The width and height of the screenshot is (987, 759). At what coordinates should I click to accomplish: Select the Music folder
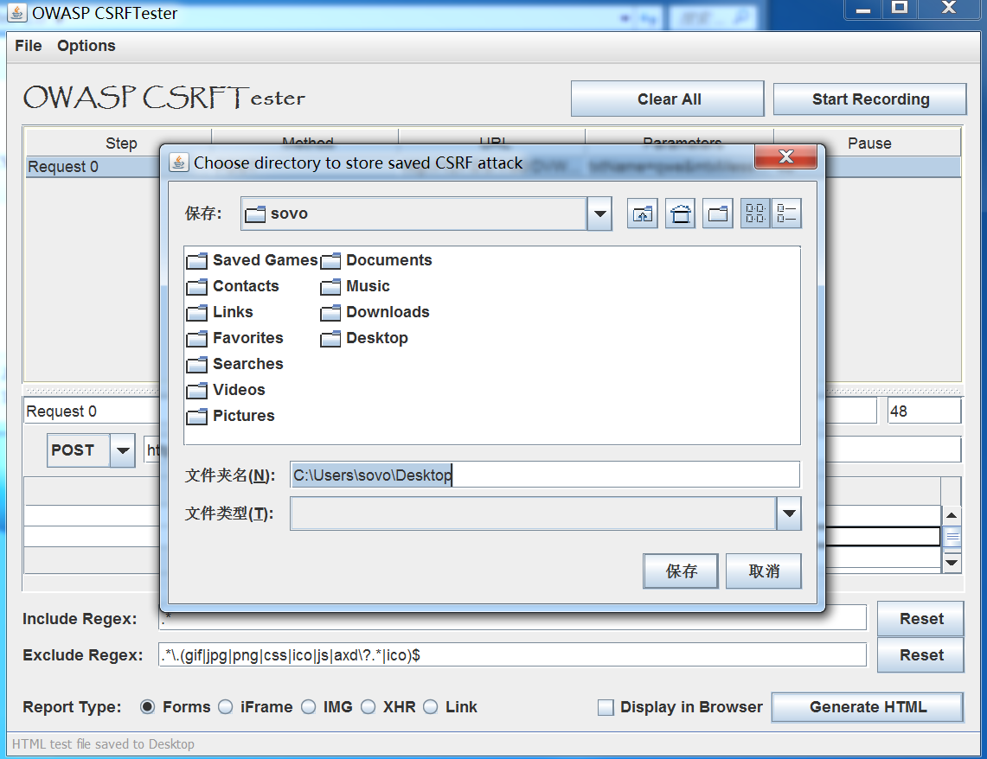point(355,286)
